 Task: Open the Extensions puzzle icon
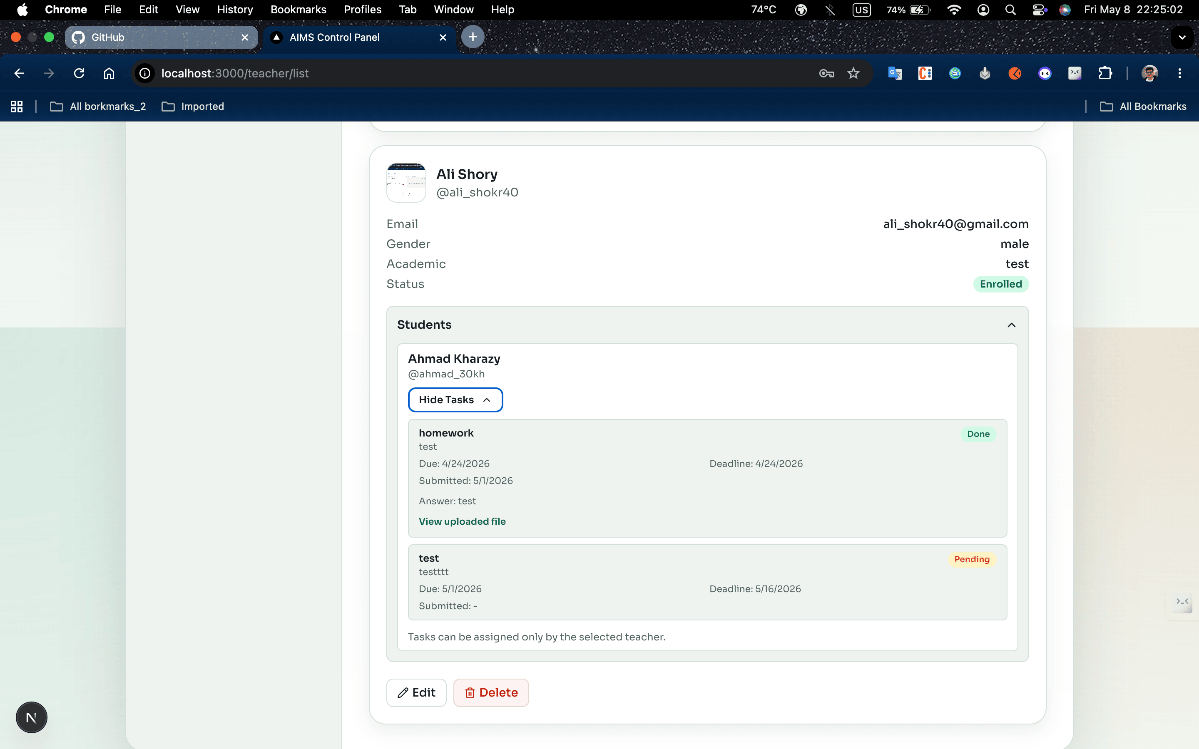click(1105, 73)
